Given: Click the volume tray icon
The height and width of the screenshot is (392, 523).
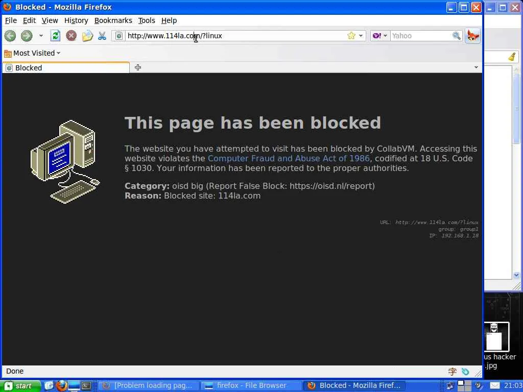Looking at the screenshot, I should pyautogui.click(x=479, y=386).
